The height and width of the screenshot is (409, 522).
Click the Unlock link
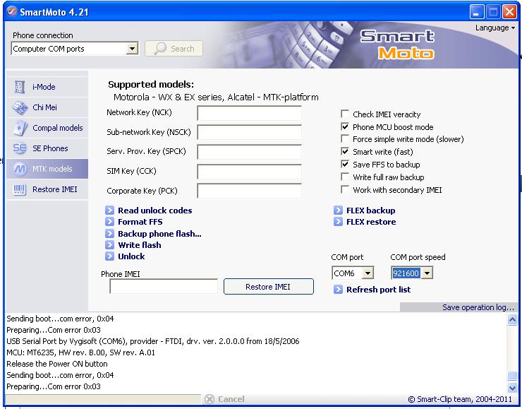[131, 256]
